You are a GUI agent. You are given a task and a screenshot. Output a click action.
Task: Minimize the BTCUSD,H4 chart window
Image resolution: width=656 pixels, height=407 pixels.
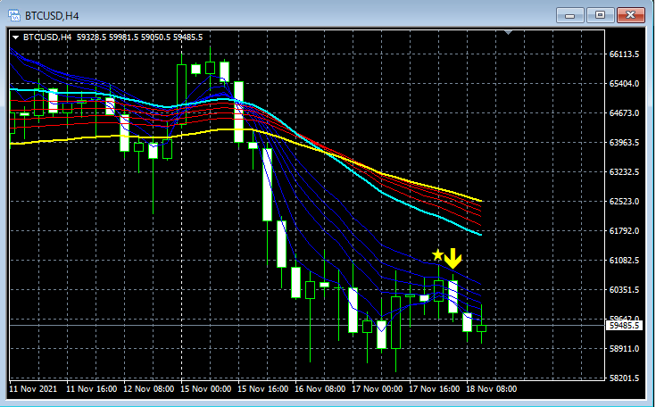click(569, 15)
